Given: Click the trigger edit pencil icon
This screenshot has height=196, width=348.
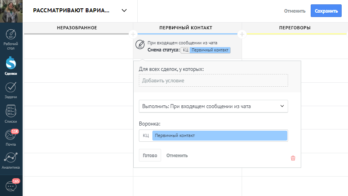Looking at the screenshot, I should pyautogui.click(x=140, y=45).
